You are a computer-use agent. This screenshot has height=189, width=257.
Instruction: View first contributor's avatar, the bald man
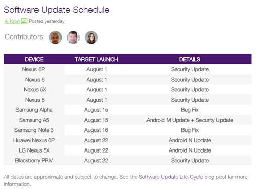[56, 37]
